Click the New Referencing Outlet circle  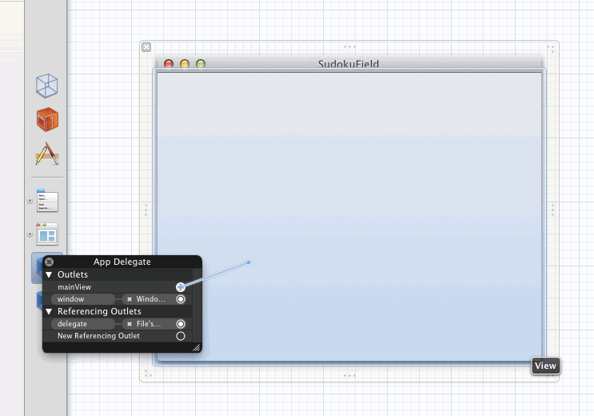pos(181,336)
